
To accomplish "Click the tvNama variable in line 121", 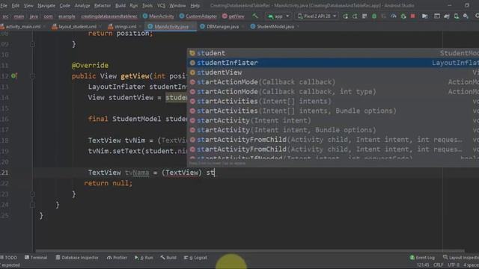I will point(137,173).
